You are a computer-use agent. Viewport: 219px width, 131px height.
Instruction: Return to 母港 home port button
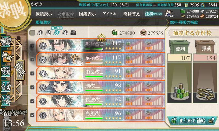20,70
